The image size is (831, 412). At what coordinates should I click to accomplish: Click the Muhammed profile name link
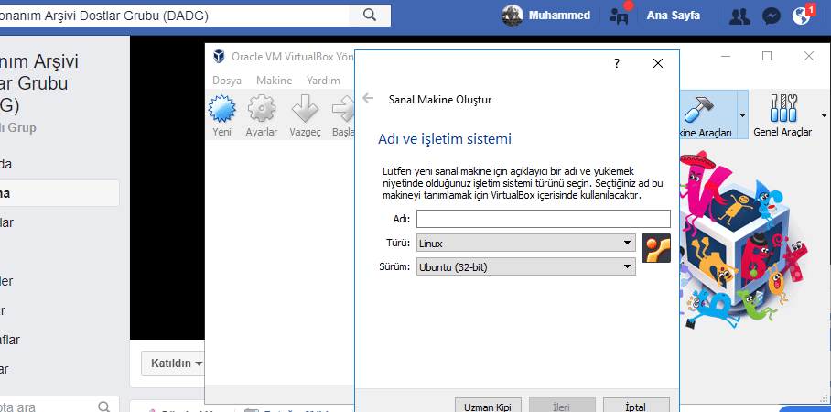(x=559, y=16)
